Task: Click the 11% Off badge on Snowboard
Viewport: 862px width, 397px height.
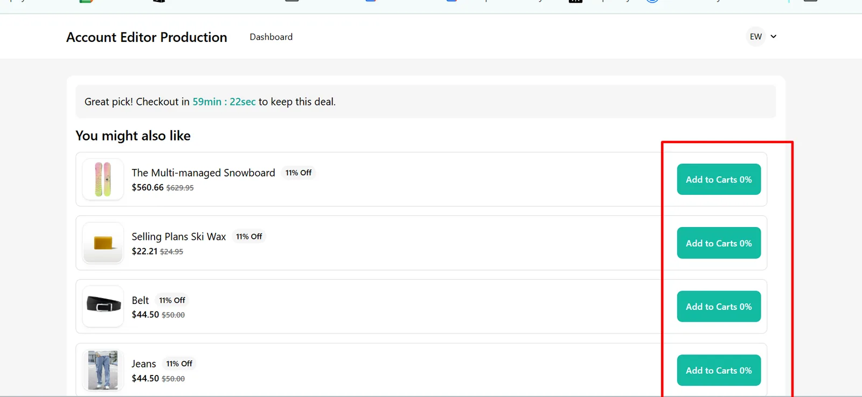Action: (298, 173)
